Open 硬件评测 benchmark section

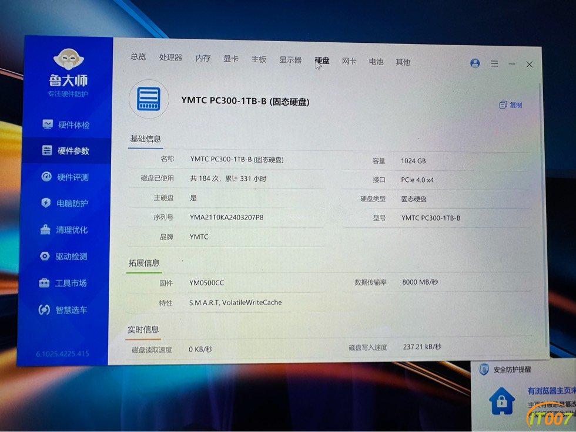coord(65,177)
